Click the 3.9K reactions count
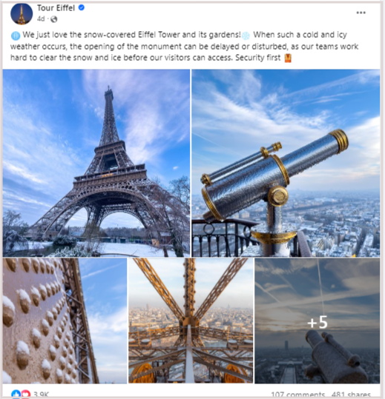Screen dimensions: 385x399 coord(41,395)
